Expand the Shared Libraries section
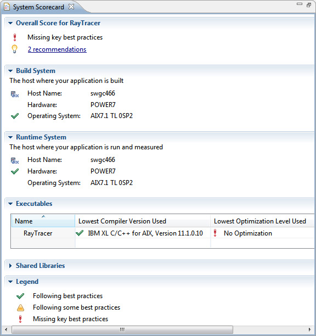 pos(10,266)
